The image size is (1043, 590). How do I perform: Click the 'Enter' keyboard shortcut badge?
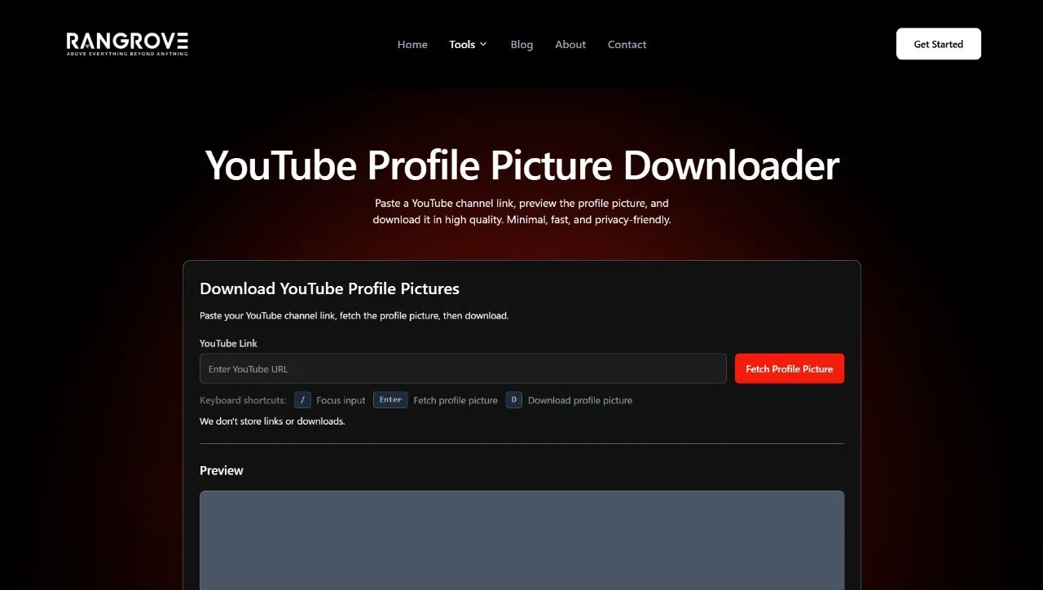point(390,399)
